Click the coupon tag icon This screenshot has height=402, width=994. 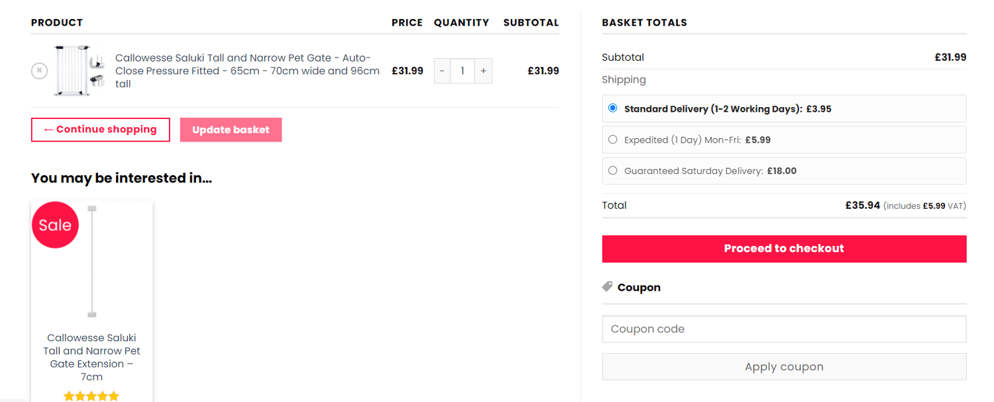coord(607,286)
